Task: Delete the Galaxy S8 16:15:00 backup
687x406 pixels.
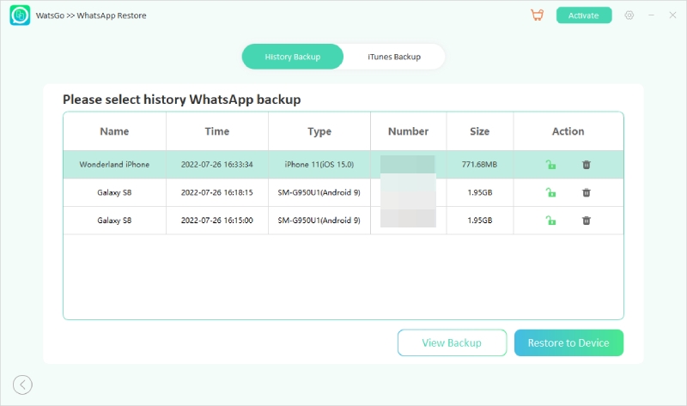Action: coord(587,221)
